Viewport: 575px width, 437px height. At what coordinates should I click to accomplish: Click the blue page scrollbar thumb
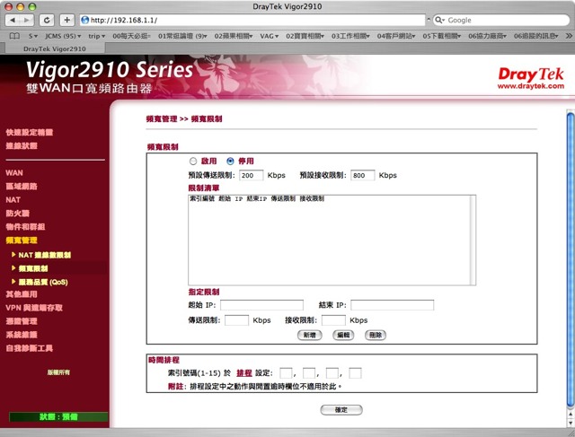(571, 260)
